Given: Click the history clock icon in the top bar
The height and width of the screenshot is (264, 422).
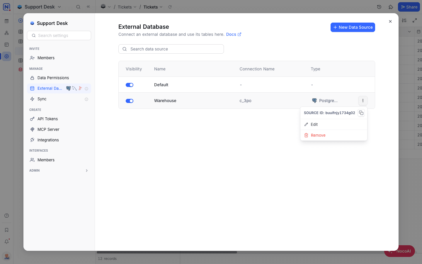Looking at the screenshot, I should (379, 7).
